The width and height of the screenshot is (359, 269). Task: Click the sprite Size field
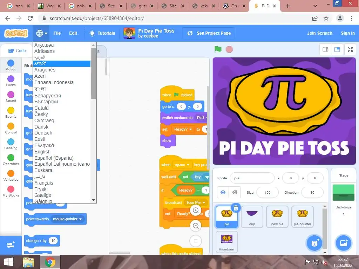[267, 192]
